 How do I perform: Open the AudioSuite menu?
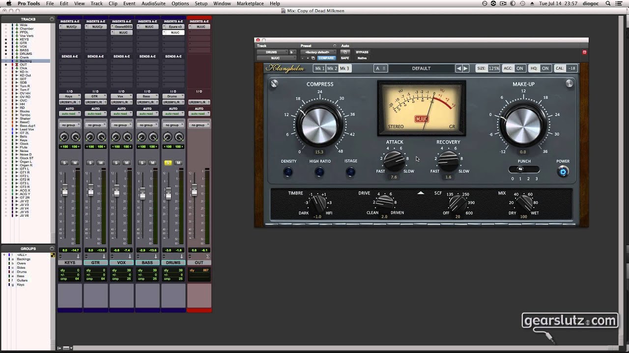tap(153, 3)
